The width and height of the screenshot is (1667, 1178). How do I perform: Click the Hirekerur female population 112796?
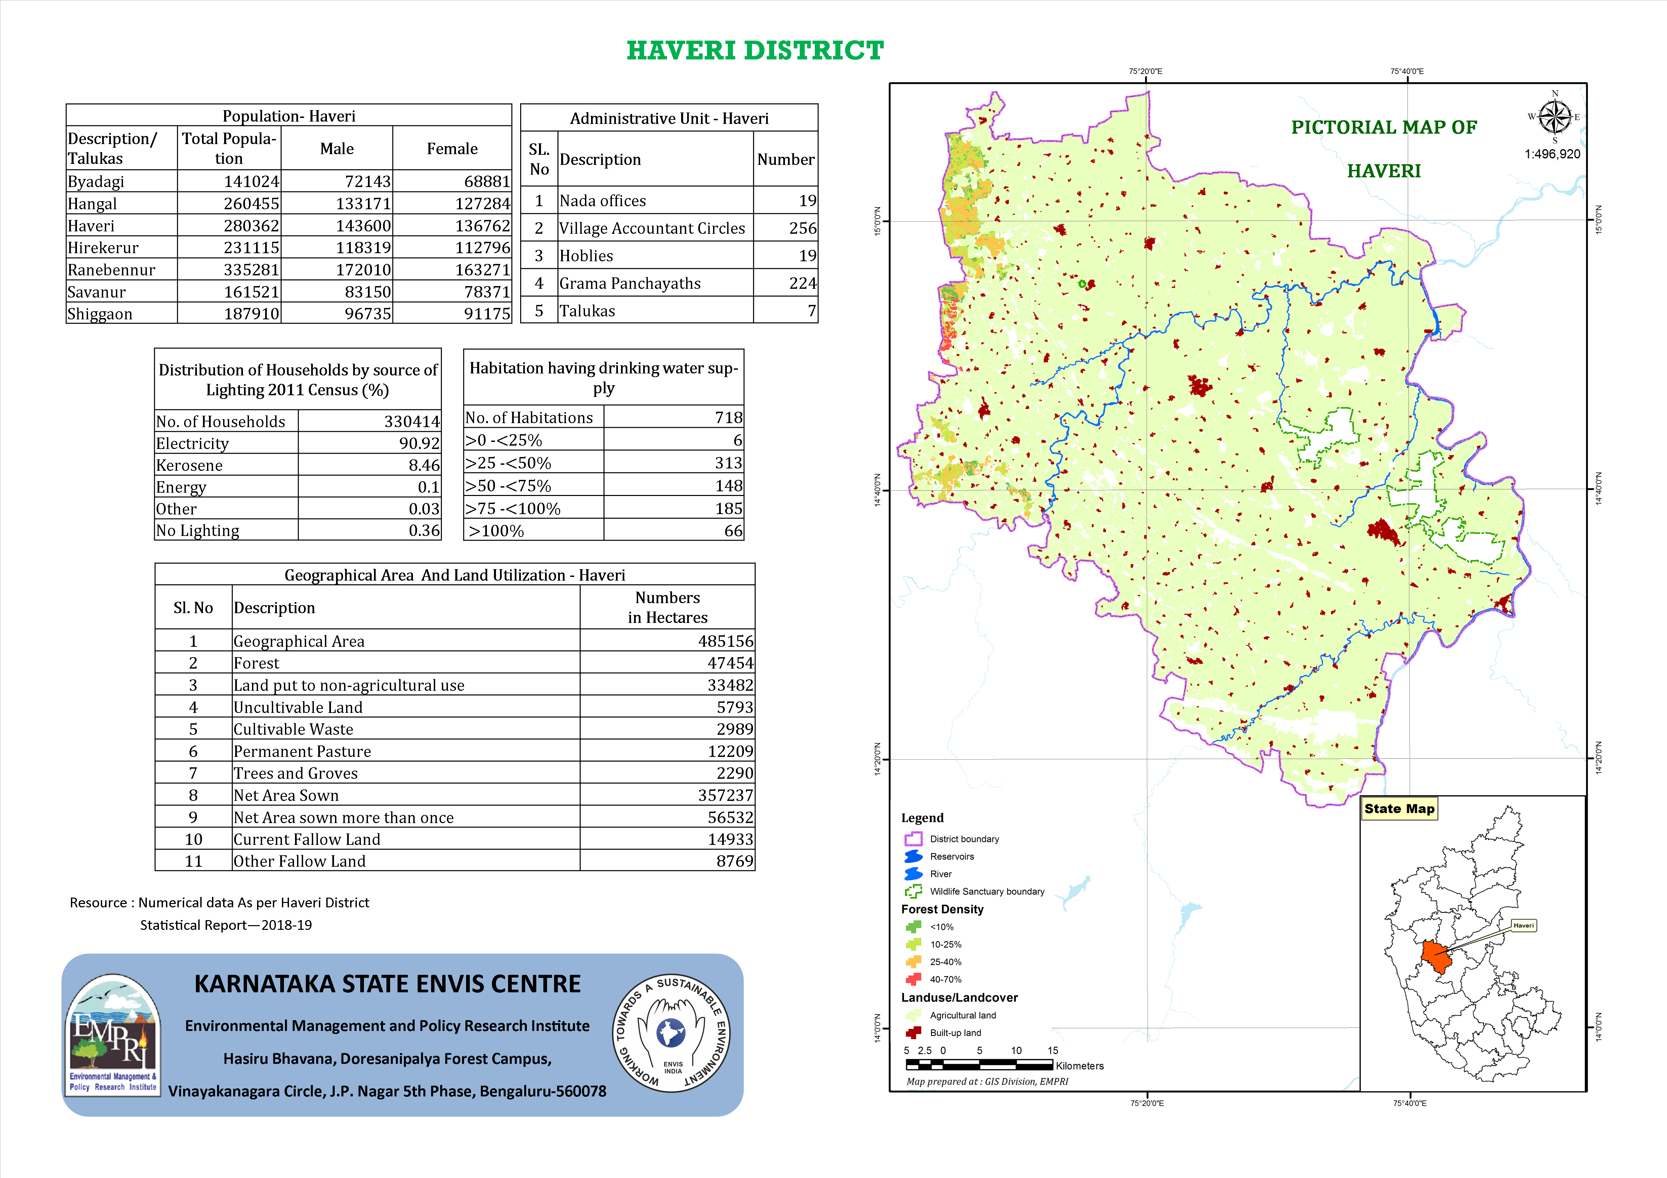483,247
